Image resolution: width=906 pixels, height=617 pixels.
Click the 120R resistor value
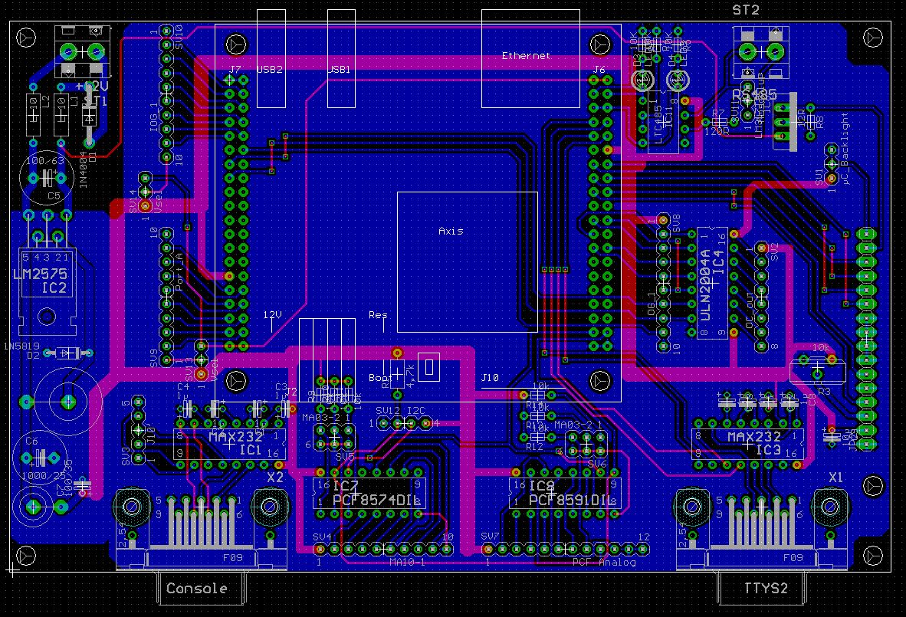717,132
